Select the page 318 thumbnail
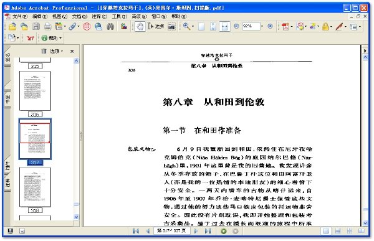This screenshot has width=374, height=241. pyautogui.click(x=35, y=187)
